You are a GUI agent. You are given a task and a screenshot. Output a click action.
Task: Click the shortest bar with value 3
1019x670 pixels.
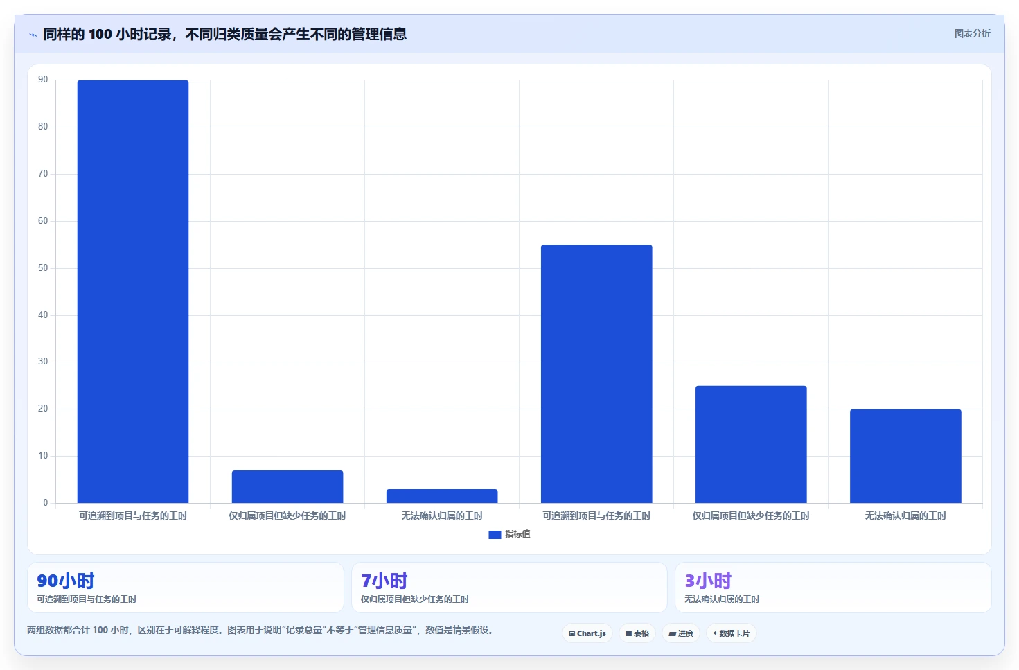442,496
